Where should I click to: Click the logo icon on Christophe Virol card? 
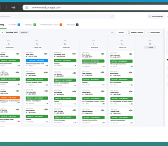point(74,54)
